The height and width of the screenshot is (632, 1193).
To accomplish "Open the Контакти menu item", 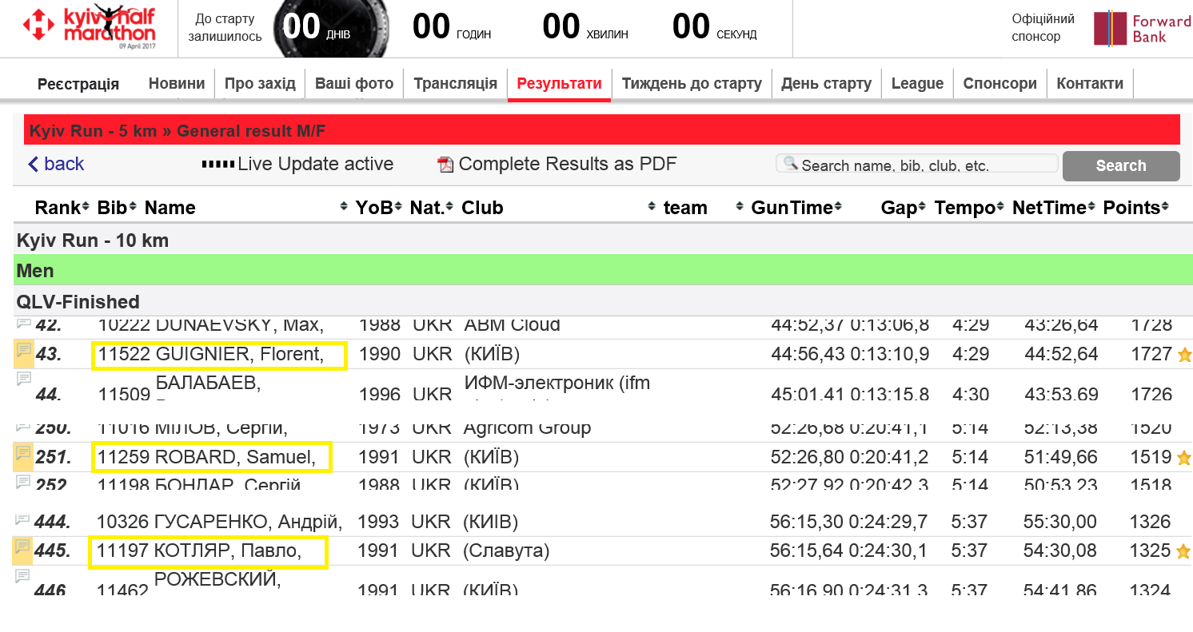I will click(x=1090, y=83).
